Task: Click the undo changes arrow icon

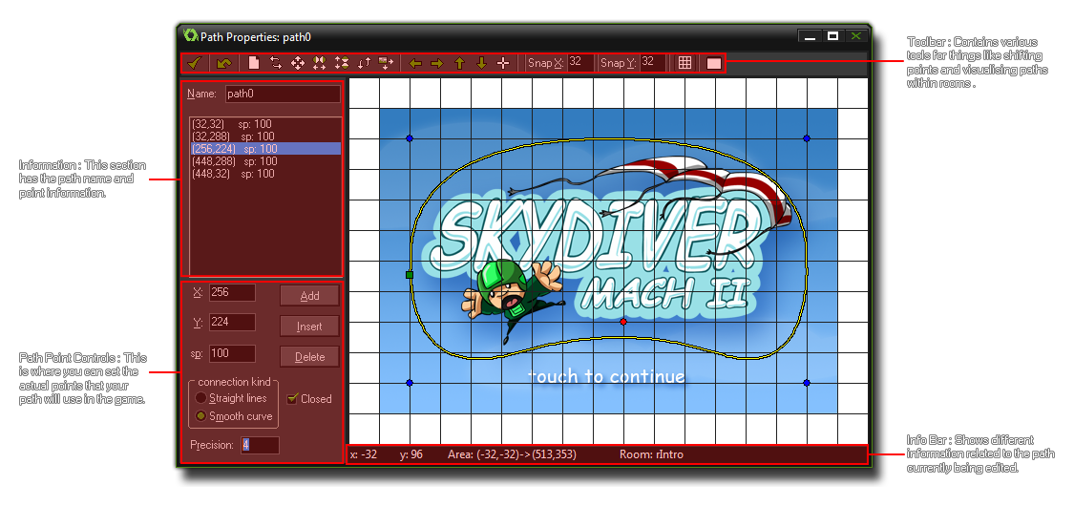Action: [223, 63]
